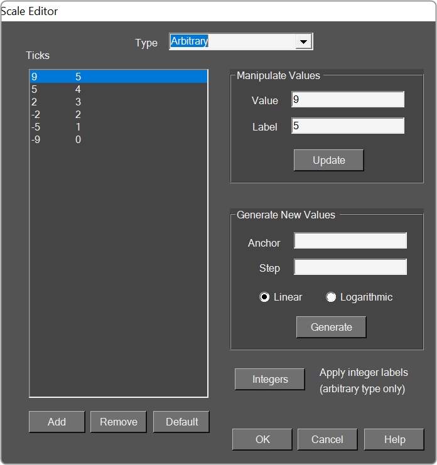Focus the Anchor input field
This screenshot has width=437, height=465.
pos(350,240)
